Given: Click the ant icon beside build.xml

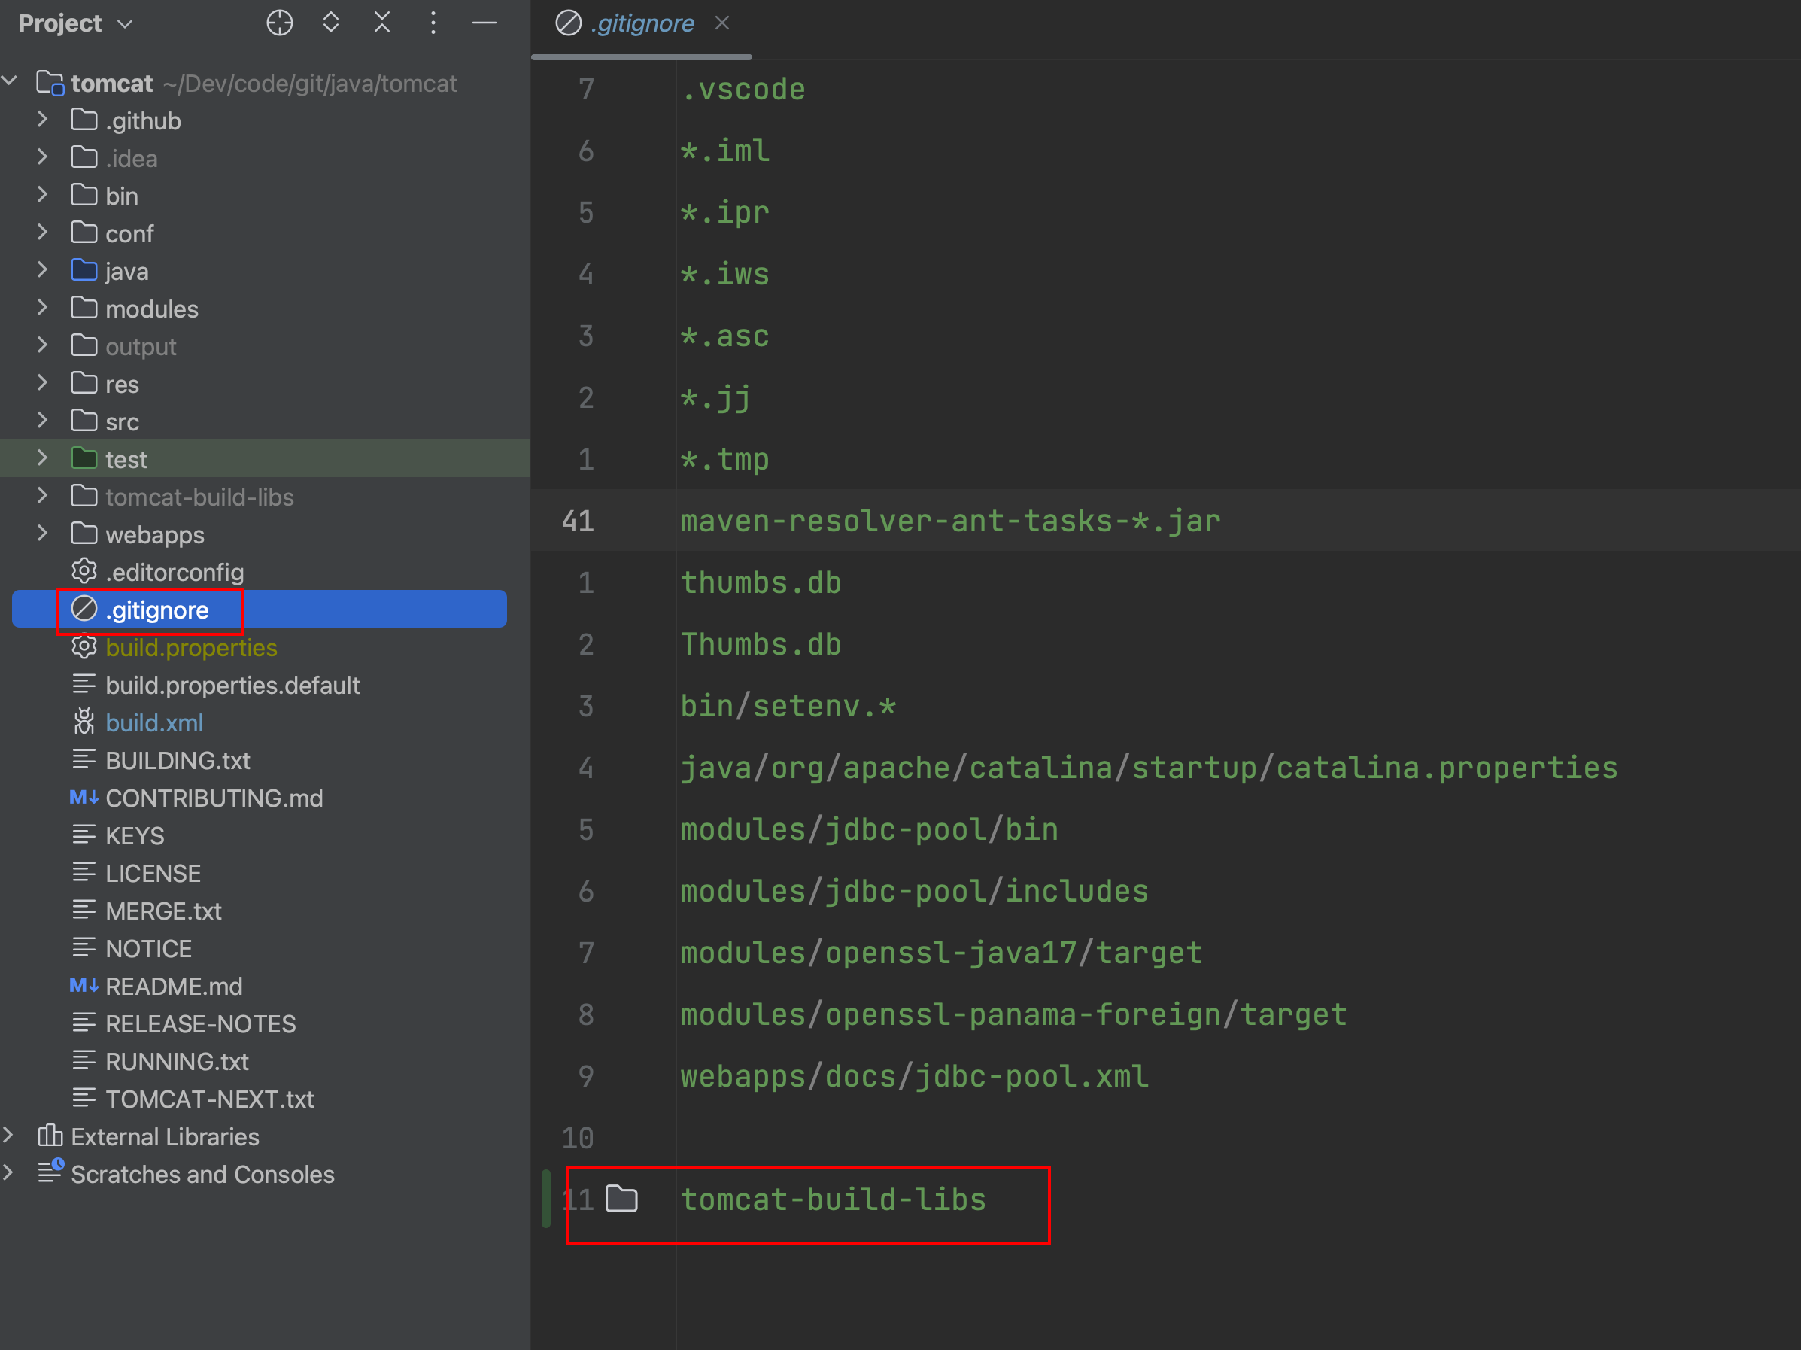Looking at the screenshot, I should pos(84,722).
